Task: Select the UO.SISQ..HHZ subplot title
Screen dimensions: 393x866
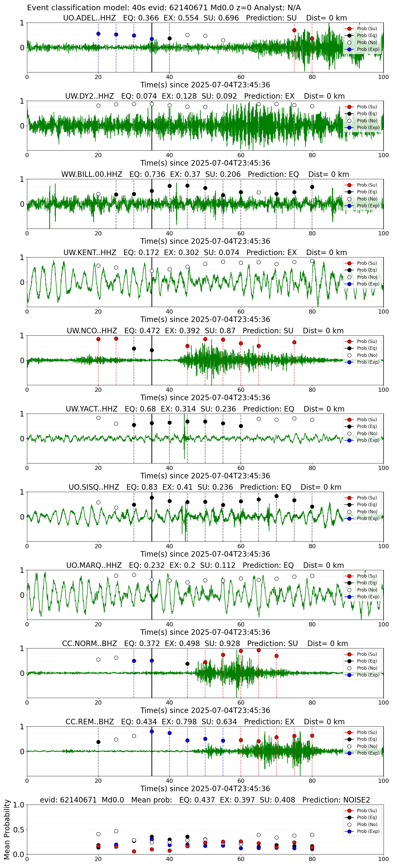Action: pyautogui.click(x=205, y=487)
